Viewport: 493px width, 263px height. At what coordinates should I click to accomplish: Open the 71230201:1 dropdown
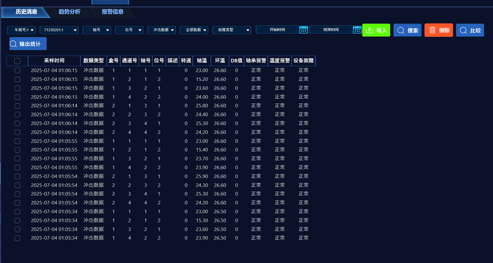pos(59,30)
